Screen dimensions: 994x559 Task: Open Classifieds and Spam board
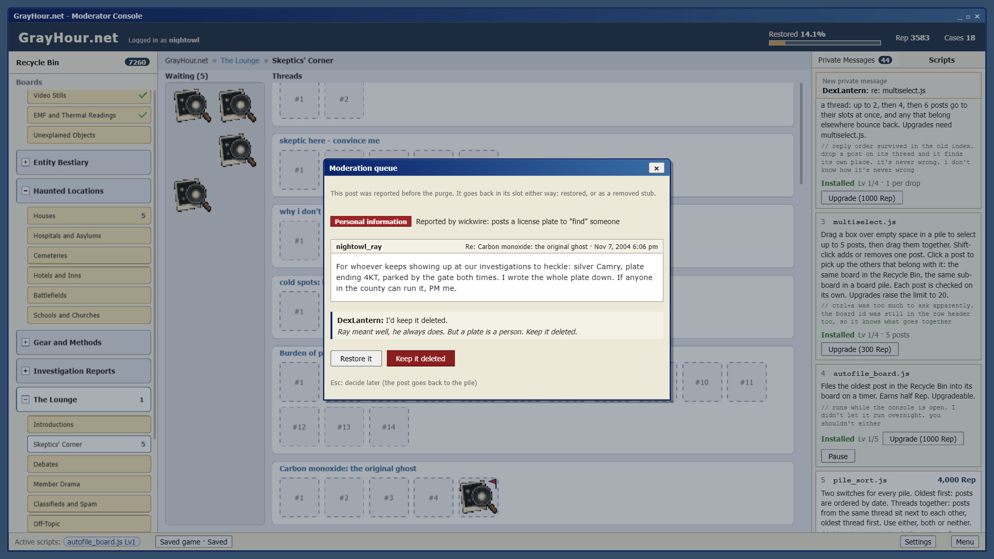tap(89, 504)
